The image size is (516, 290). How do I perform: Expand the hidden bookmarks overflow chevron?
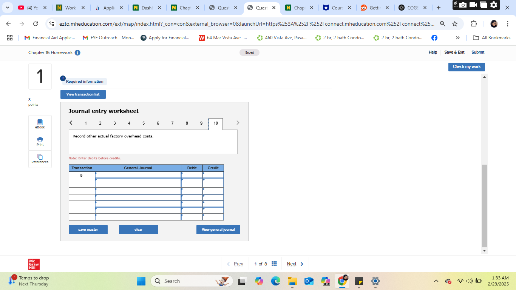[458, 38]
